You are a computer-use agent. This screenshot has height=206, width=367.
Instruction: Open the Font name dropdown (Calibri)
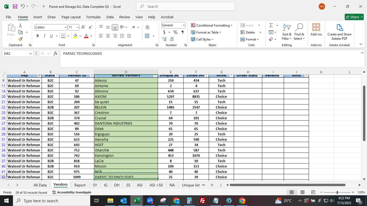click(x=66, y=27)
